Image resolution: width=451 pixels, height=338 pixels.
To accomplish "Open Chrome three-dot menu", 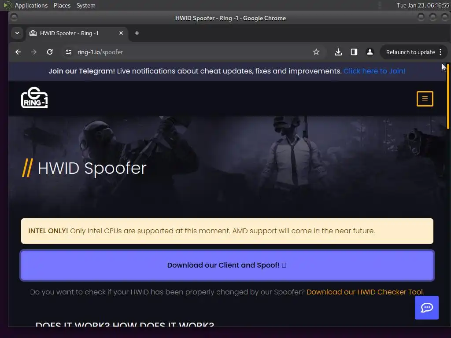I will click(x=440, y=52).
